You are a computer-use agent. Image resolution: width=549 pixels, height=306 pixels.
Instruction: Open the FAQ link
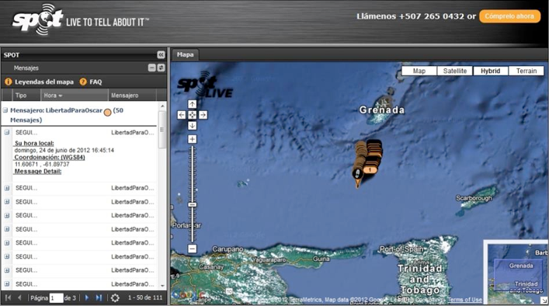(96, 82)
